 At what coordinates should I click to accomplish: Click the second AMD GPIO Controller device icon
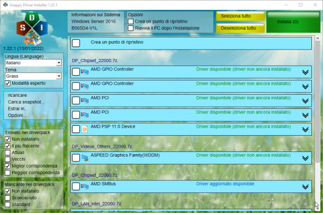tap(84, 86)
